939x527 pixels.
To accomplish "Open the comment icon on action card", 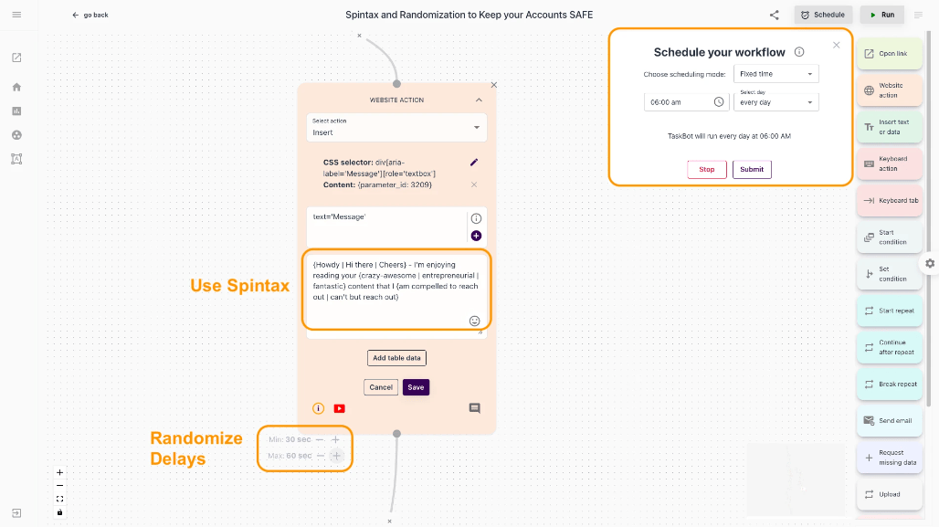I will pos(474,408).
